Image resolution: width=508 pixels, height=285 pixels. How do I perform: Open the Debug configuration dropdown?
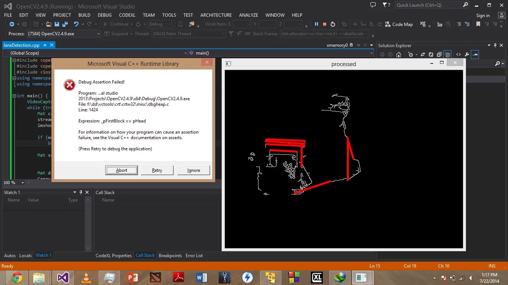click(169, 24)
